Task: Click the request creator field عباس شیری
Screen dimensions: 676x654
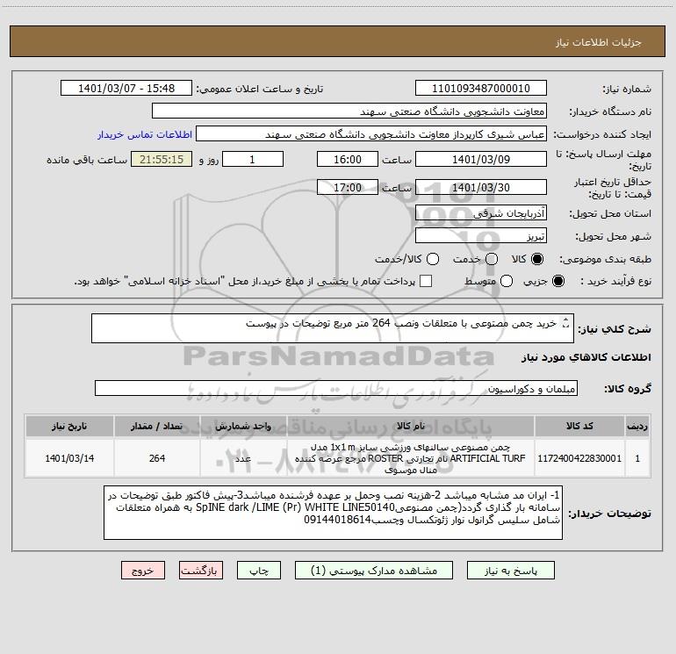Action: coord(371,134)
